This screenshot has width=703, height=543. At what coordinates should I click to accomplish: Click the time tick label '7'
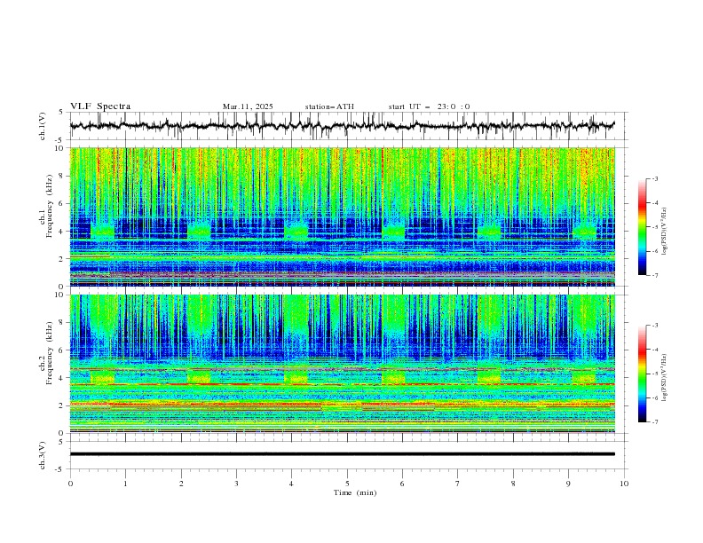point(458,484)
